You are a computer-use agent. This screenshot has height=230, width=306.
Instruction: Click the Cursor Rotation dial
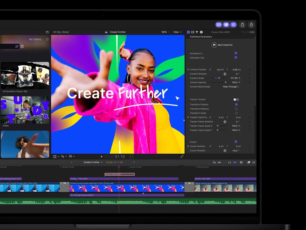[225, 150]
